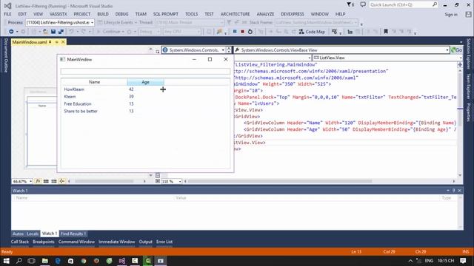474x266 pixels.
Task: Open Document Outline side tab
Action: tap(5, 55)
